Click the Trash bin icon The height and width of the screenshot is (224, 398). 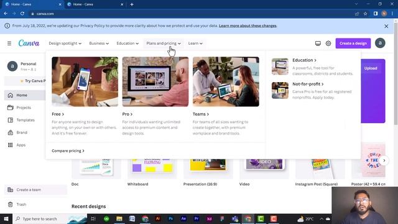pyautogui.click(x=11, y=205)
